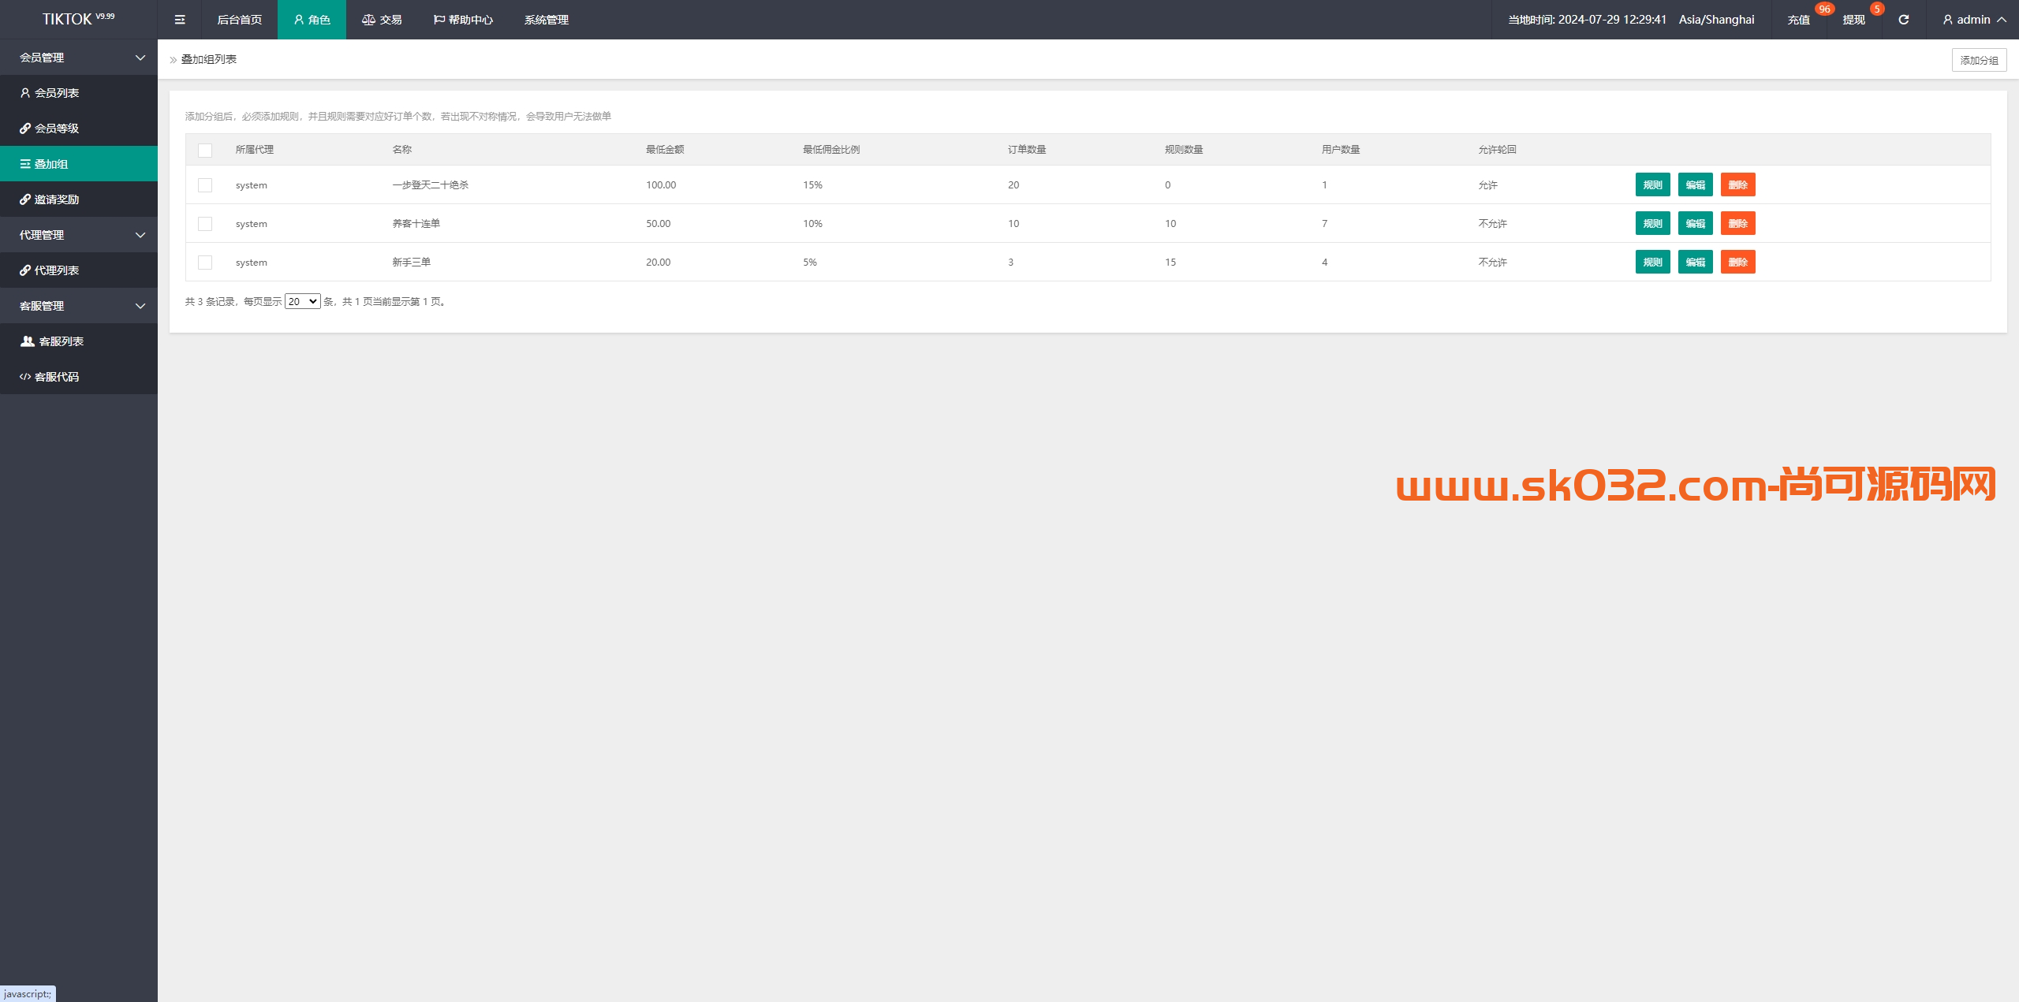Click the group name 养客十连单
Image resolution: width=2019 pixels, height=1002 pixels.
pos(416,224)
